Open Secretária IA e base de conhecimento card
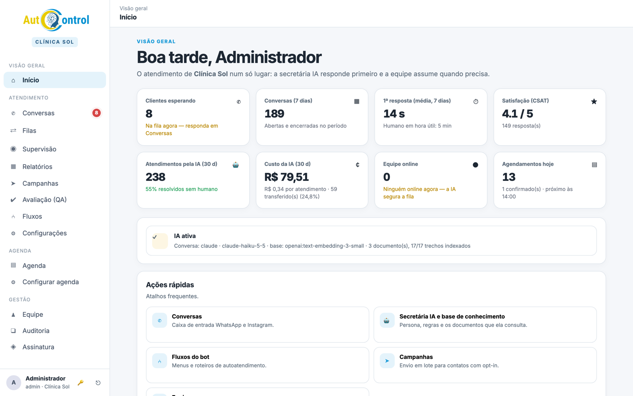633x396 pixels. 485,325
